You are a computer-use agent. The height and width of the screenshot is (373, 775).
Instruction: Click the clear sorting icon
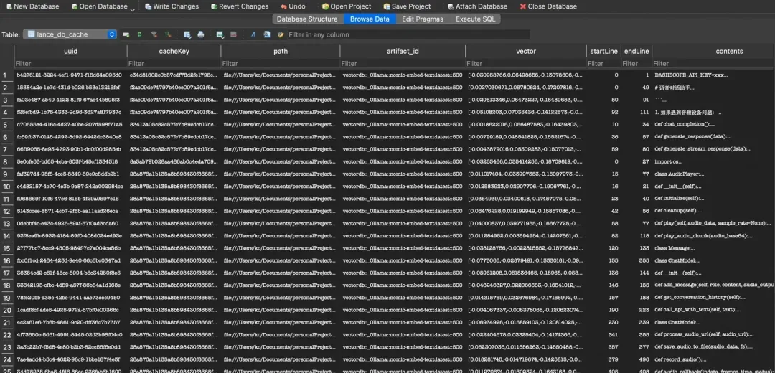point(168,34)
